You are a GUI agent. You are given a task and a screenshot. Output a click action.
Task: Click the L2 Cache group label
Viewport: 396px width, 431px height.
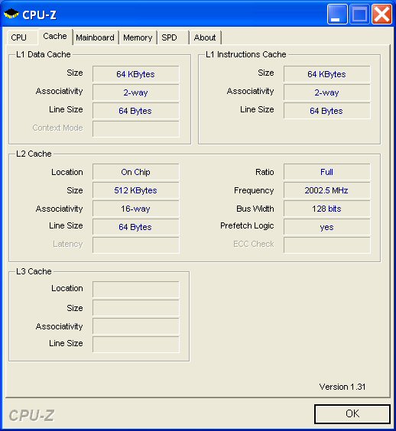point(34,154)
